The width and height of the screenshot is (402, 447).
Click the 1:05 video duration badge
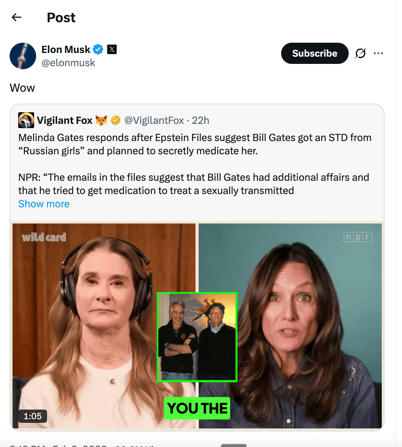(x=32, y=416)
